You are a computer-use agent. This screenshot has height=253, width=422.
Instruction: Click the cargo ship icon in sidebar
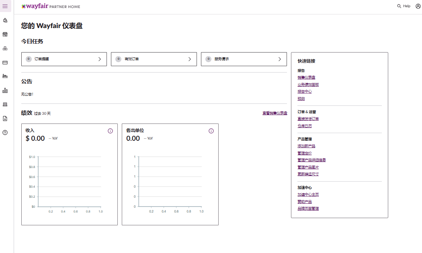coord(5,76)
